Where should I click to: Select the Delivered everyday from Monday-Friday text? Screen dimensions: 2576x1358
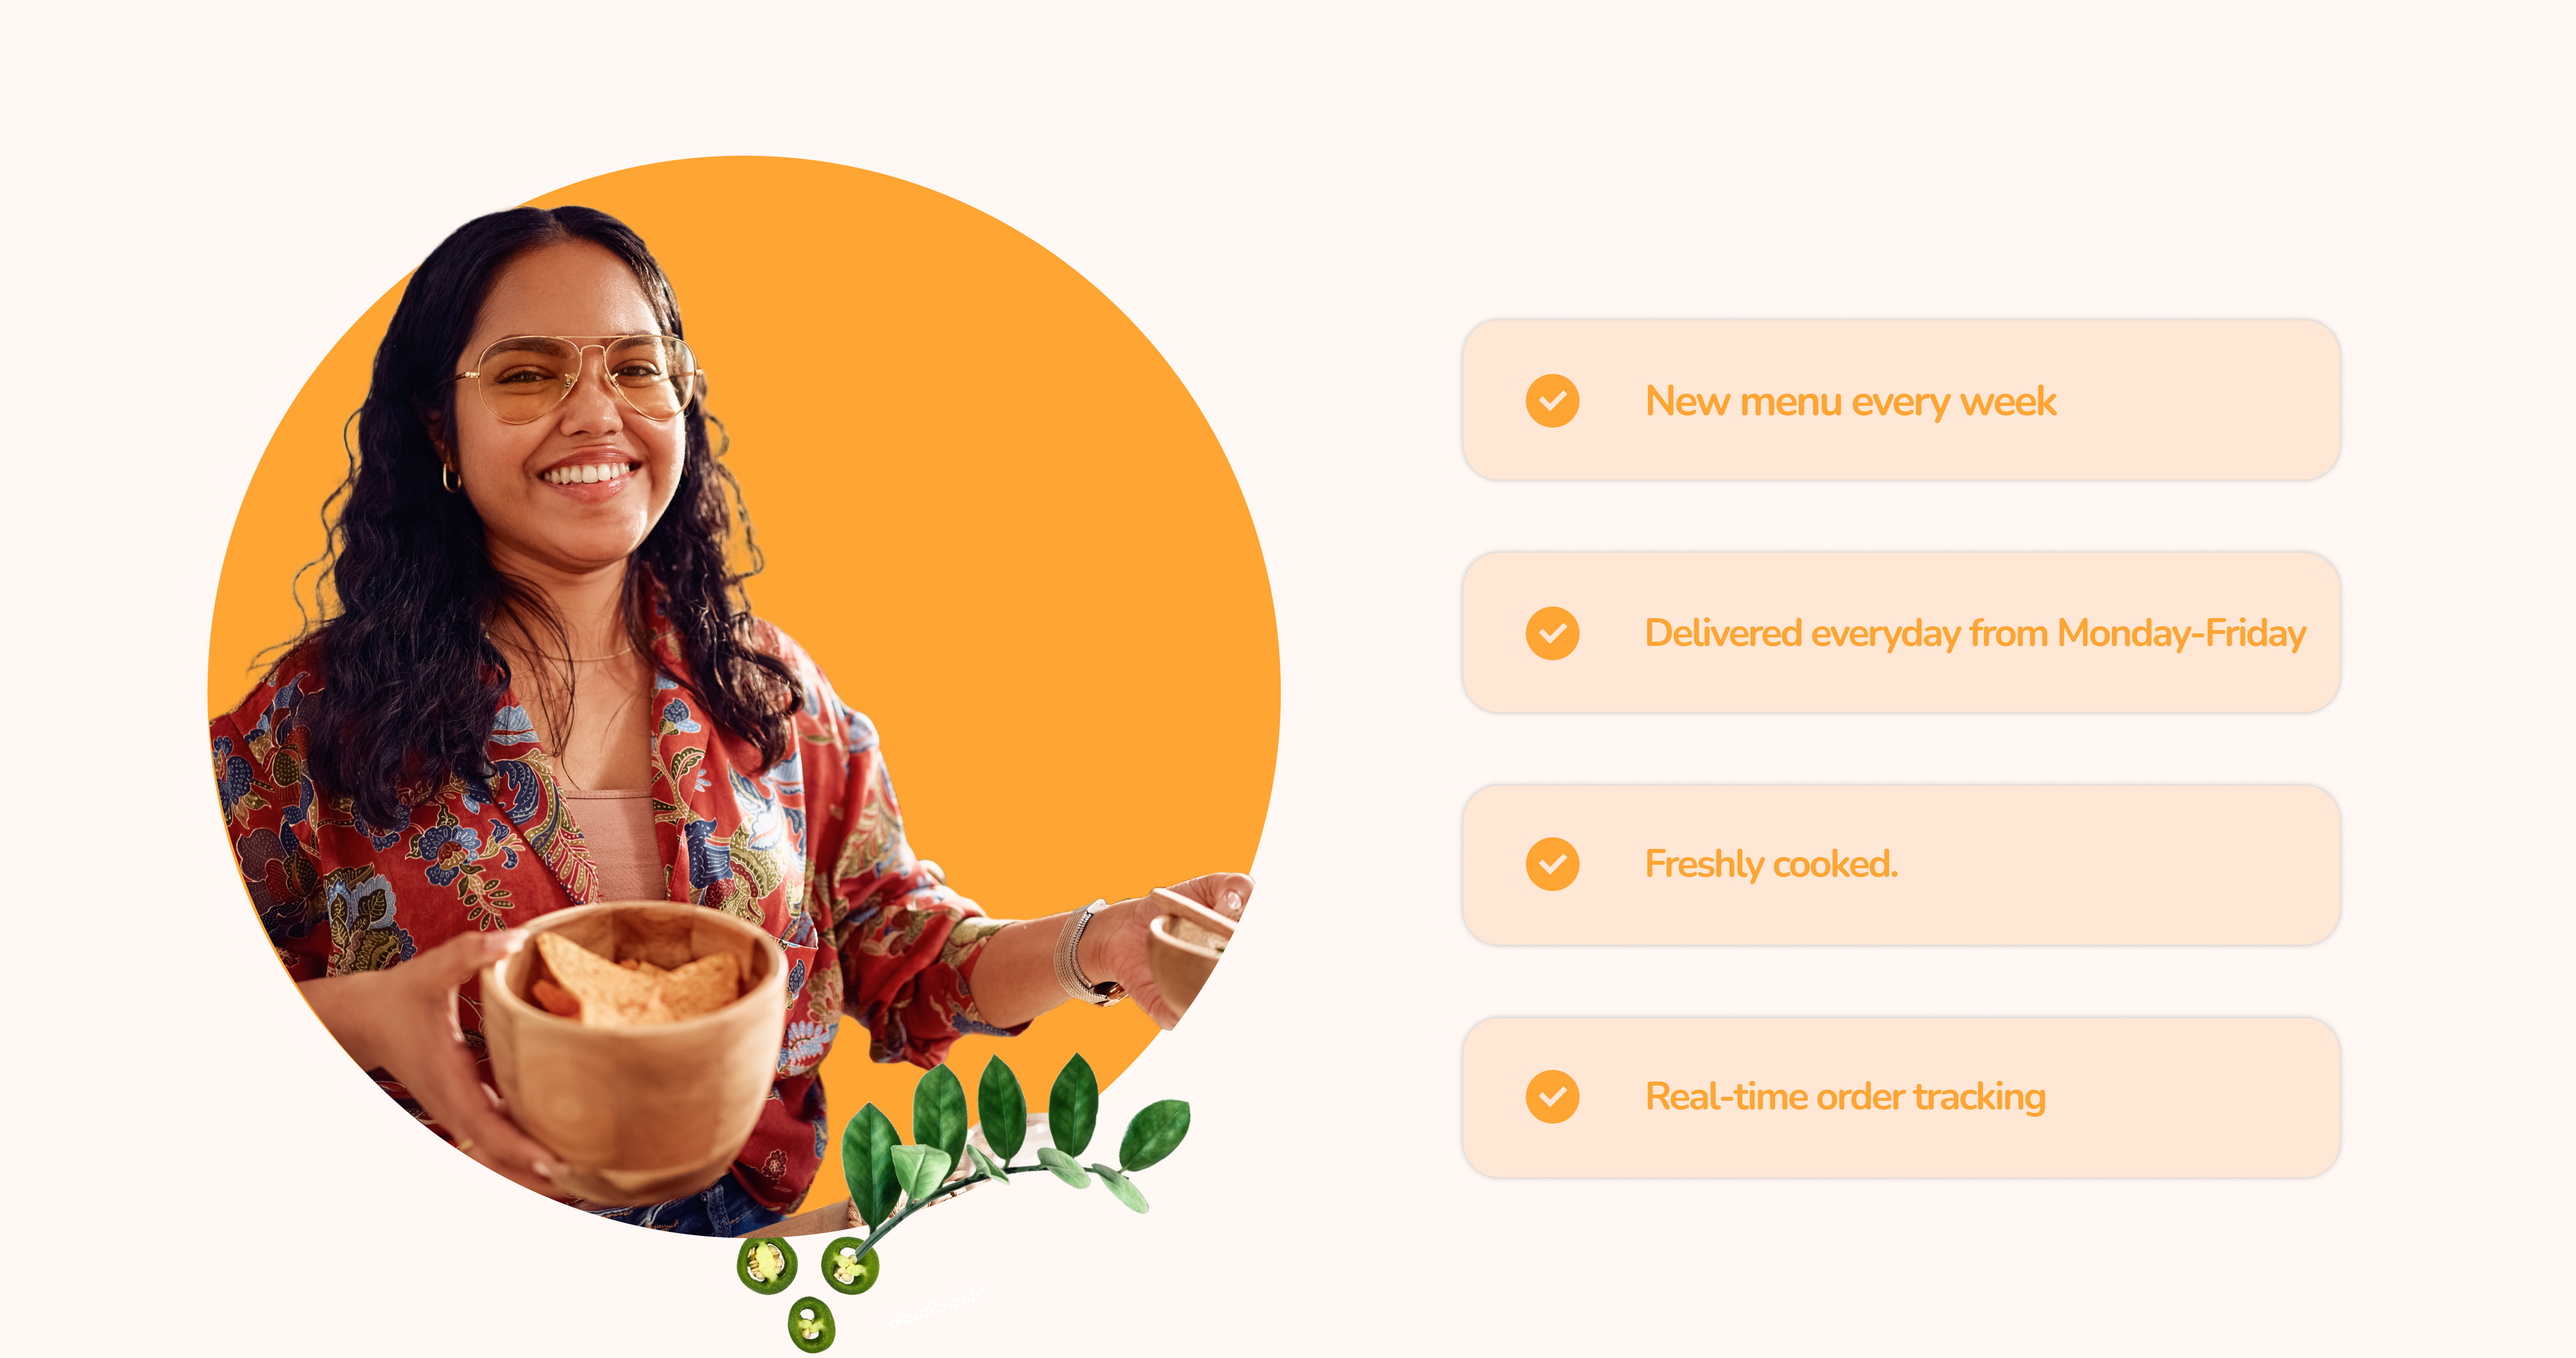(1975, 634)
